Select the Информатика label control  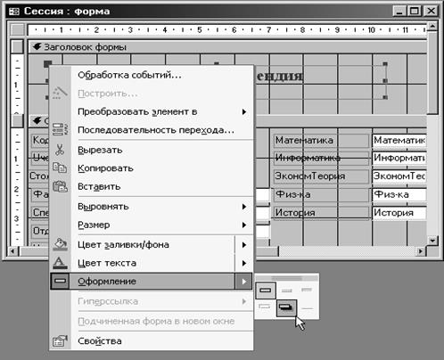click(x=321, y=158)
